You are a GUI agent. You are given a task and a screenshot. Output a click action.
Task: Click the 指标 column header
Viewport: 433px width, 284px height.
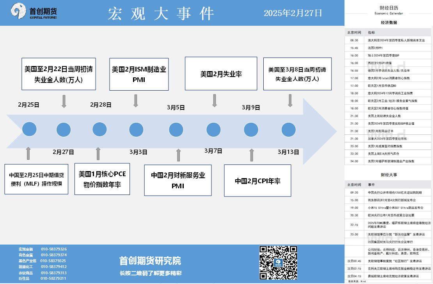(371, 32)
